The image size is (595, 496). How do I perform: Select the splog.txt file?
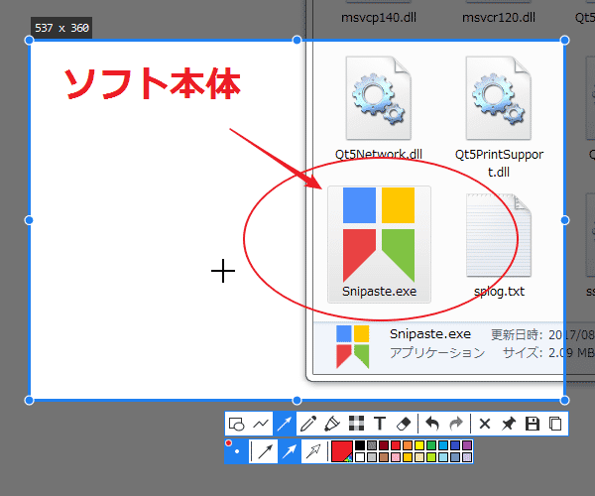click(x=499, y=245)
